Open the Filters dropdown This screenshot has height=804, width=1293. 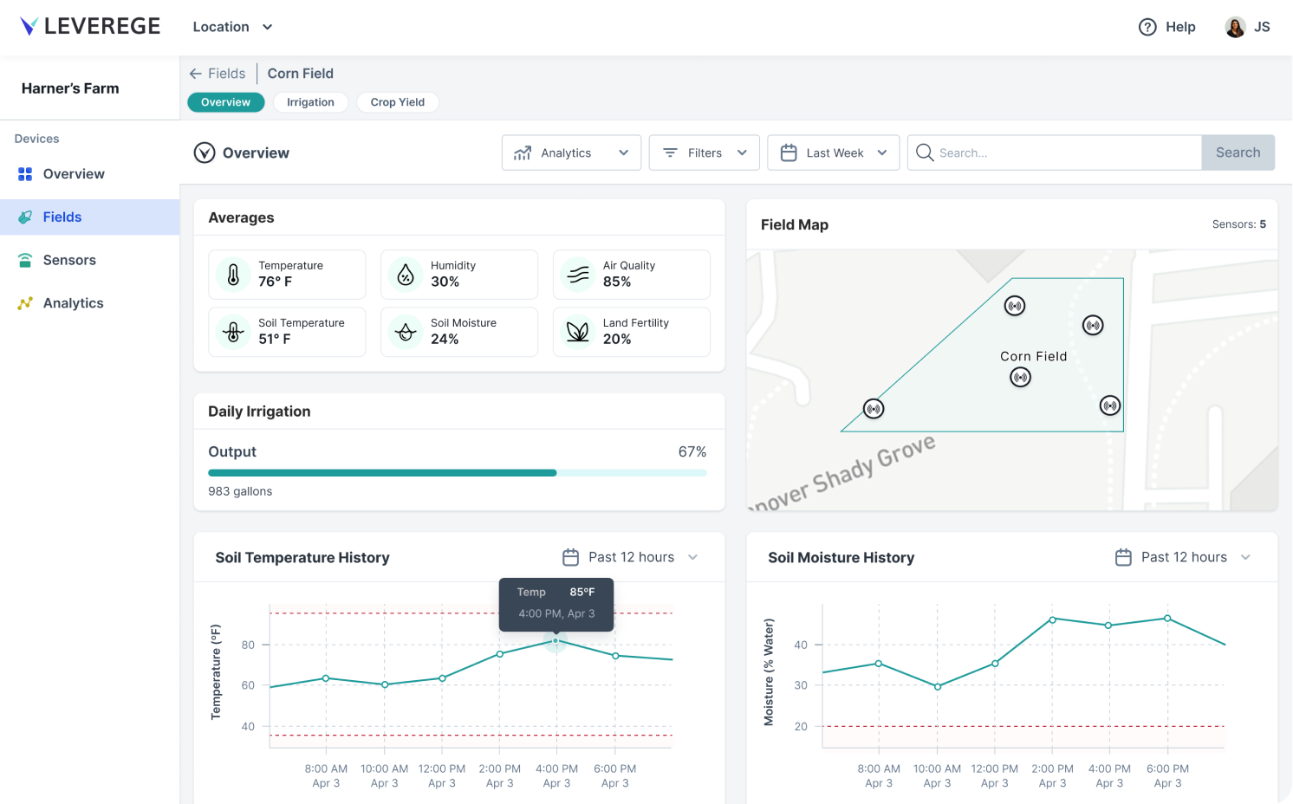[704, 152]
